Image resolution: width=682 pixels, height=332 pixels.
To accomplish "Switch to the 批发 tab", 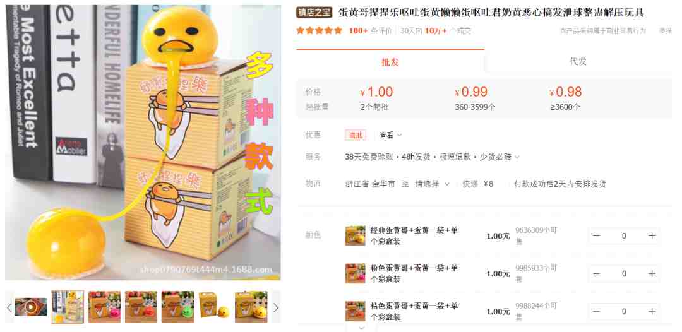I will tap(390, 62).
